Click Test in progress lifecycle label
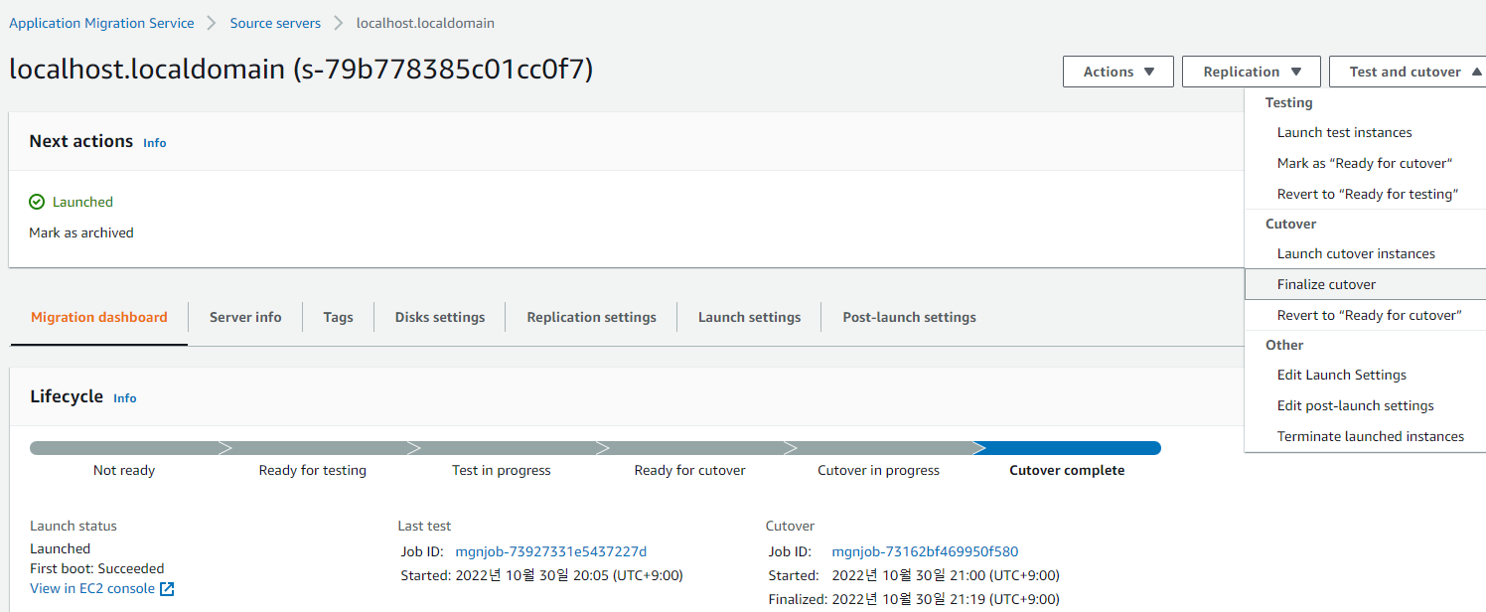Screen dimensions: 1486x612 [x=501, y=470]
